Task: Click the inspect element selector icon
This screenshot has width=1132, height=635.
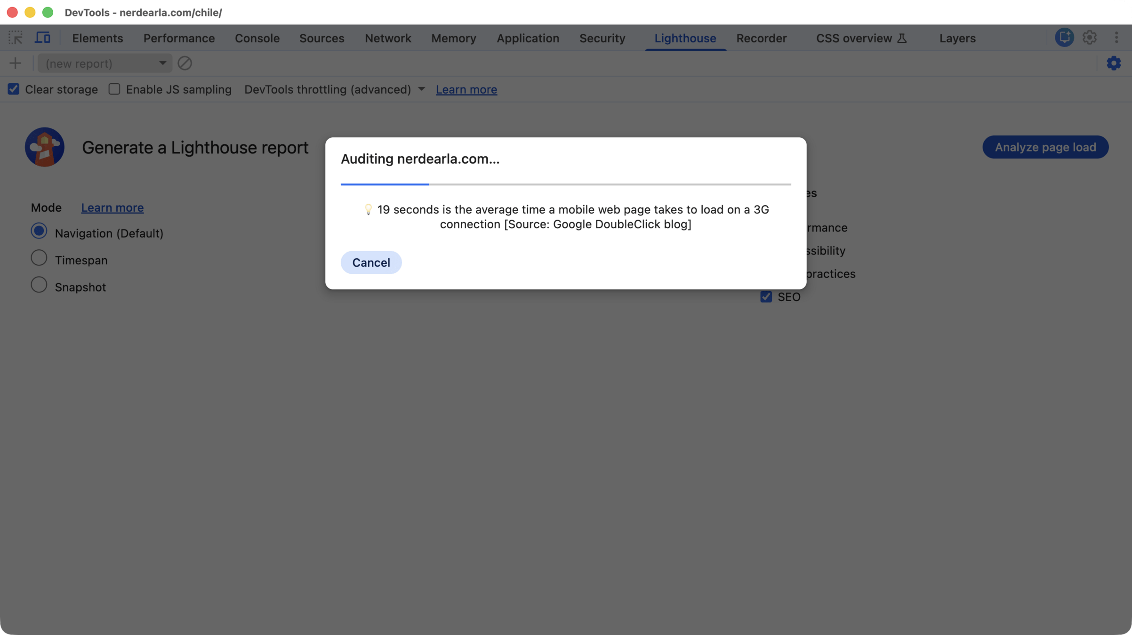Action: [x=16, y=38]
